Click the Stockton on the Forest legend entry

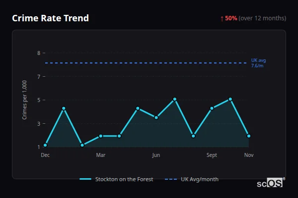pos(116,179)
